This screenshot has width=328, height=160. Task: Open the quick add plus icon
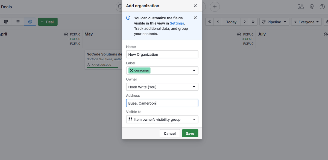(x=215, y=7)
